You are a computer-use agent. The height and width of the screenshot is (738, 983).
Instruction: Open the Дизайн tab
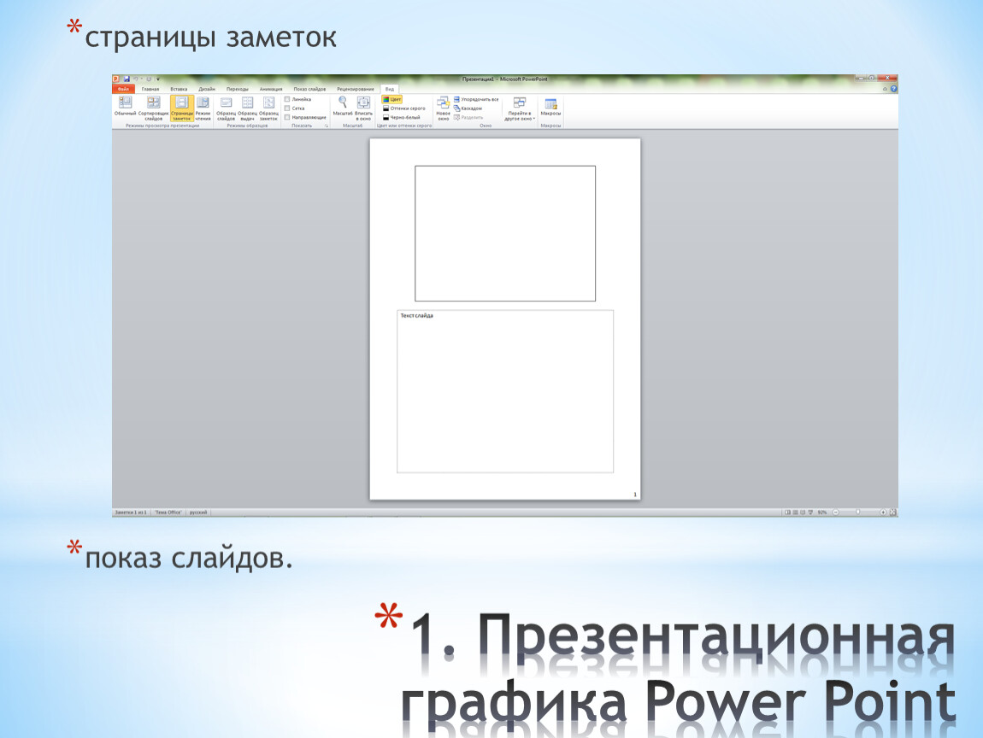pyautogui.click(x=207, y=89)
